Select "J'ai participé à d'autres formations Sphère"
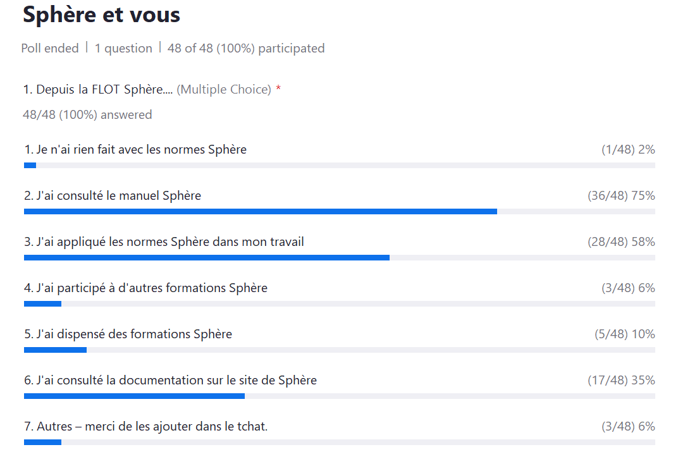The height and width of the screenshot is (471, 678). (145, 288)
